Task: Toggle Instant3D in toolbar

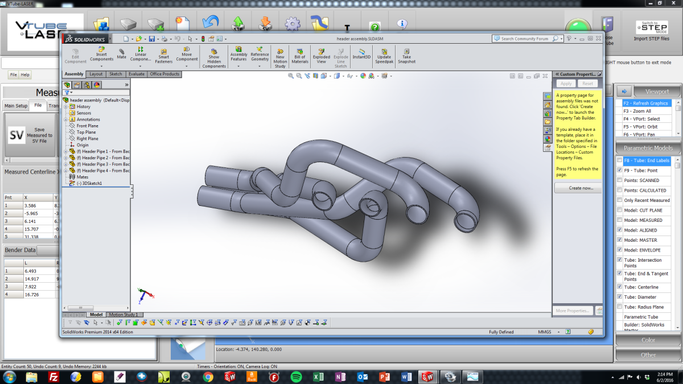Action: tap(361, 53)
